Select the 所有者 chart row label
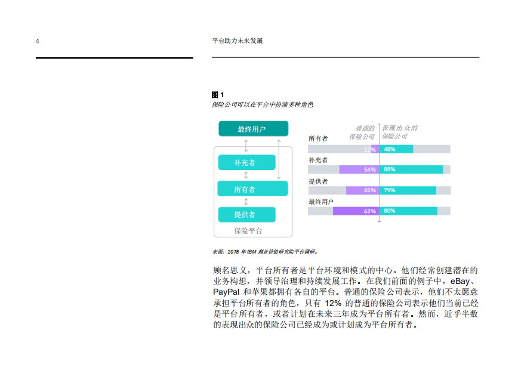The height and width of the screenshot is (386, 515). (318, 138)
